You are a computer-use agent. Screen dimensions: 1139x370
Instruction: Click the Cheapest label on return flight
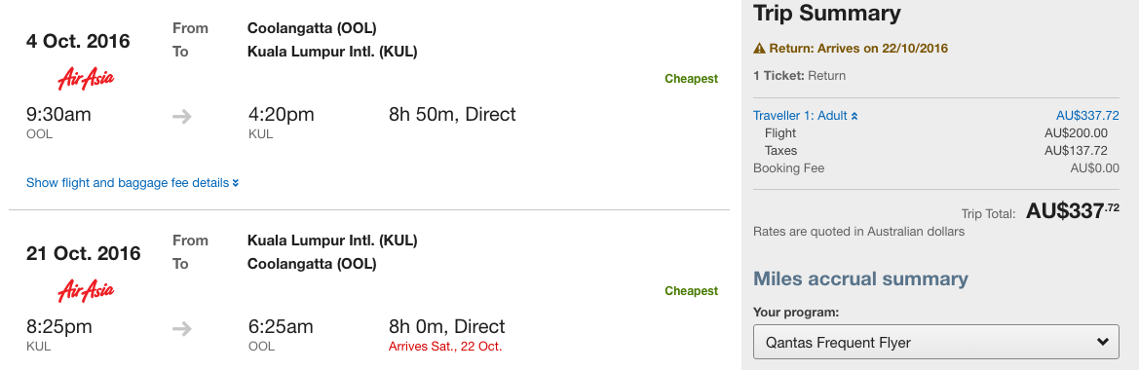(x=691, y=291)
